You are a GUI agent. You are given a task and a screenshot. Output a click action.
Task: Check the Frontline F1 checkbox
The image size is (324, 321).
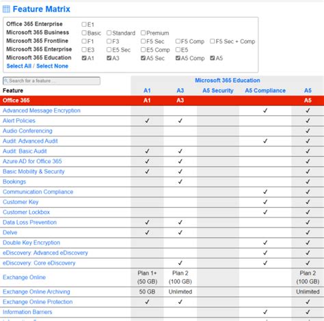coord(84,41)
